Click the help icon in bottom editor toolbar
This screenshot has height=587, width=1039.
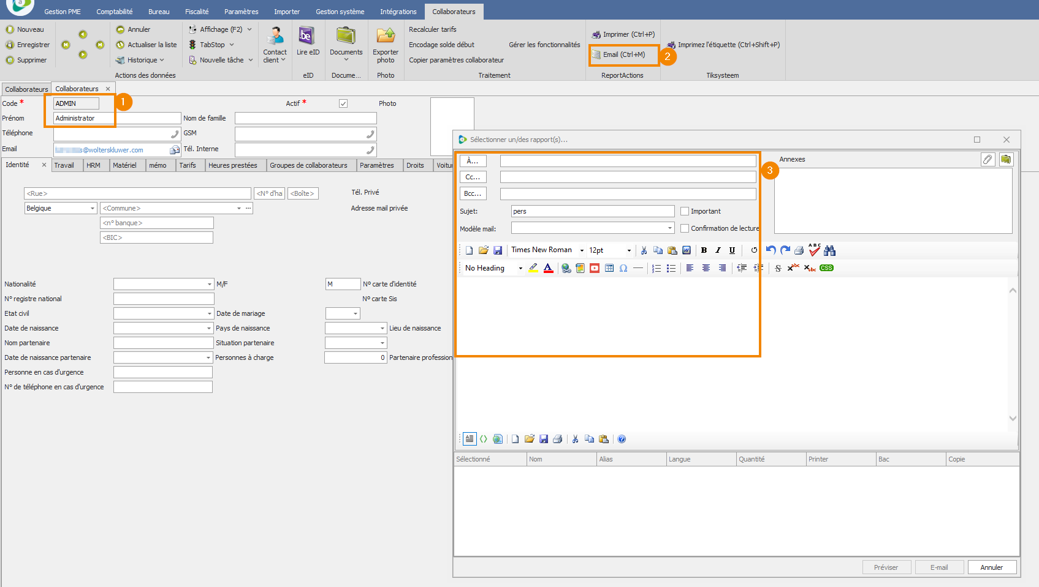point(622,439)
